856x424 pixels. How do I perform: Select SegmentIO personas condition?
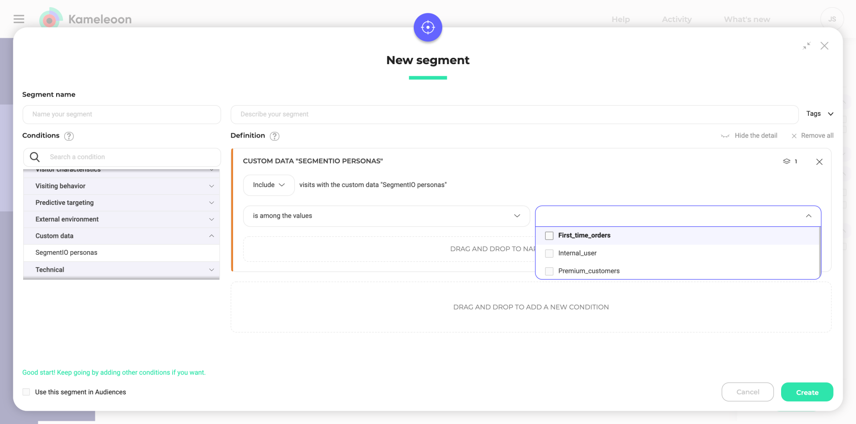[x=66, y=253]
